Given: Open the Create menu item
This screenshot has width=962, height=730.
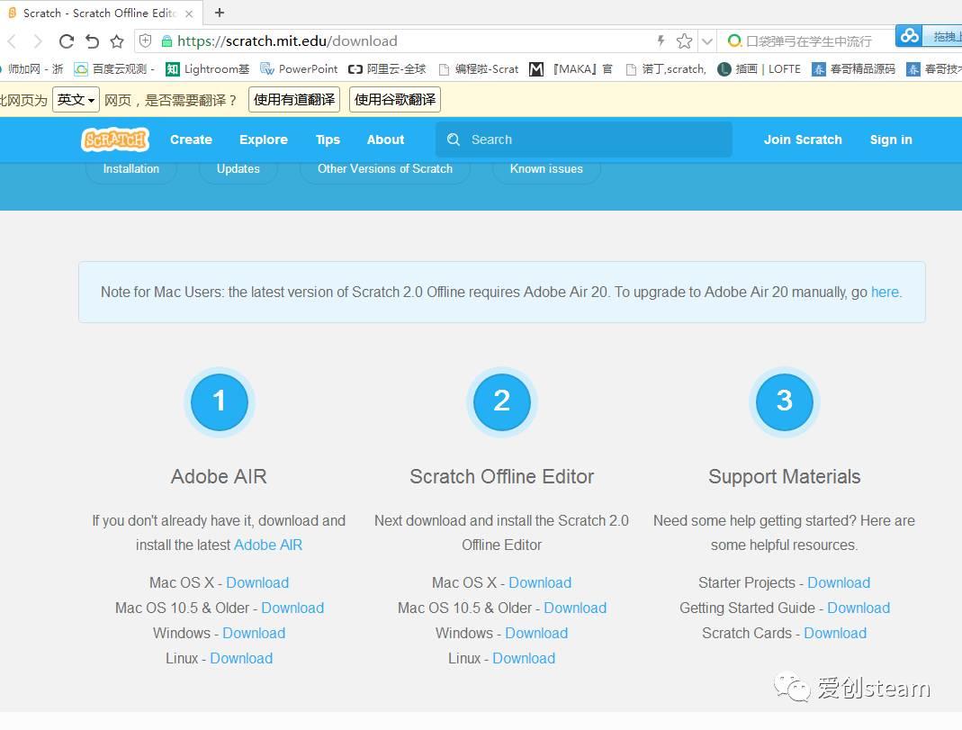Looking at the screenshot, I should (x=192, y=140).
